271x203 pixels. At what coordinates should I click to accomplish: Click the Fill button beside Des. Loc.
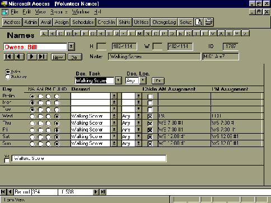pos(158,81)
